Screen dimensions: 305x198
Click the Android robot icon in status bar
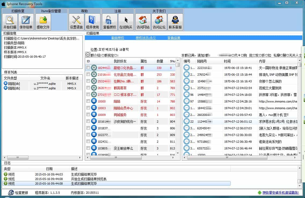point(259,193)
